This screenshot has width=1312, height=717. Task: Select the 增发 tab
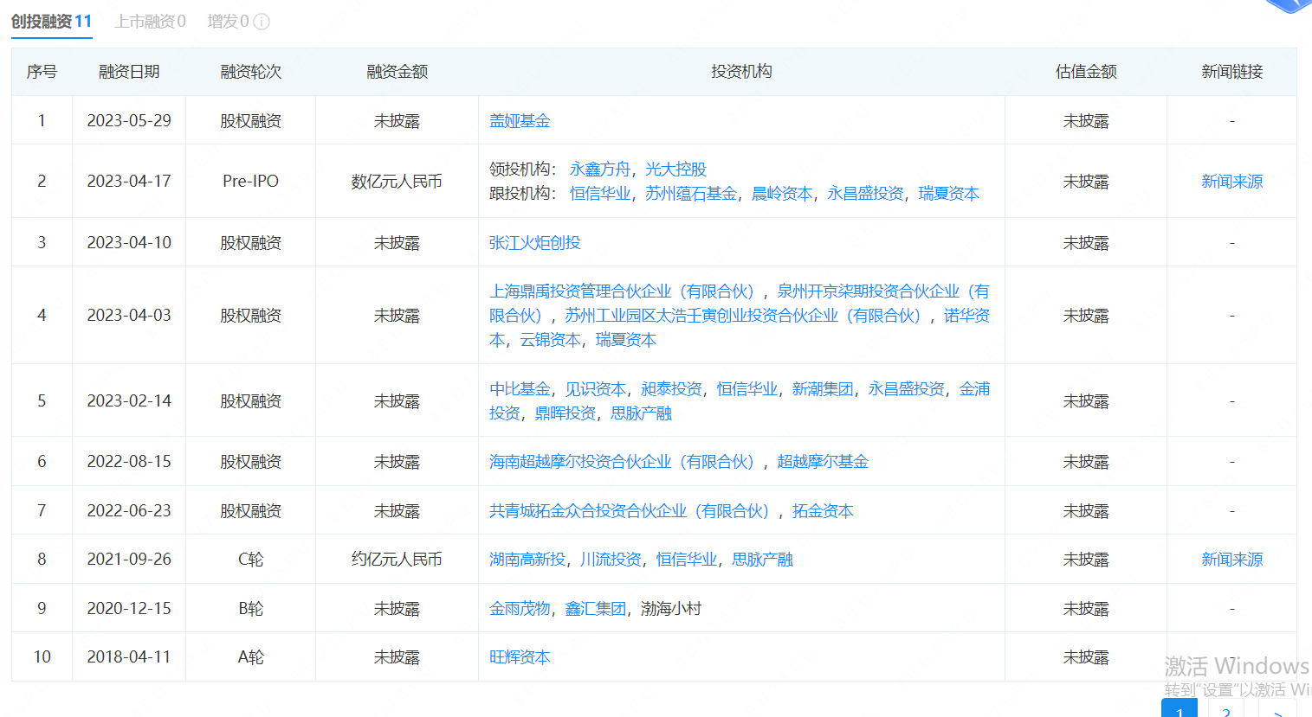tap(228, 22)
